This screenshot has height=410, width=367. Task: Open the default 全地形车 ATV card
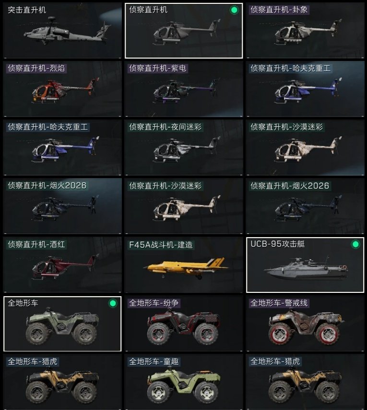[62, 324]
